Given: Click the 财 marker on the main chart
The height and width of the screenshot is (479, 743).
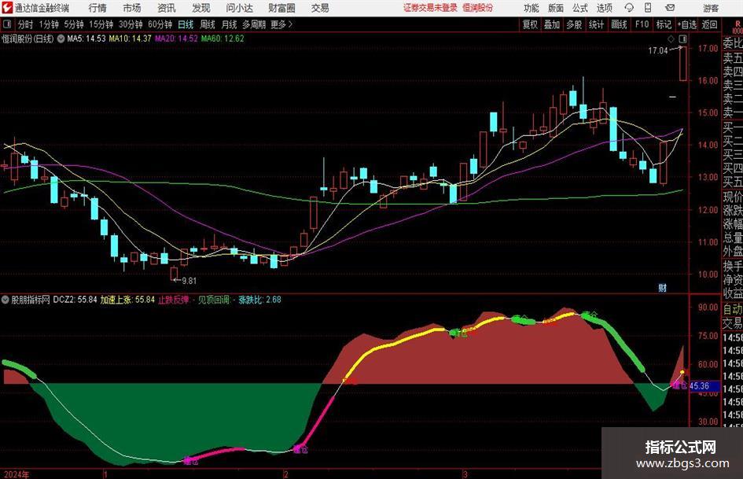Looking at the screenshot, I should pyautogui.click(x=663, y=288).
